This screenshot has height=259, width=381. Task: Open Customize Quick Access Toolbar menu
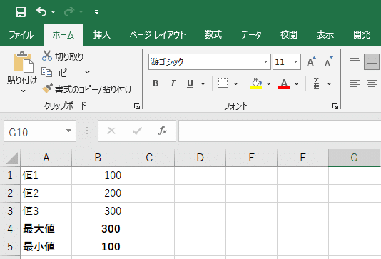pos(97,12)
